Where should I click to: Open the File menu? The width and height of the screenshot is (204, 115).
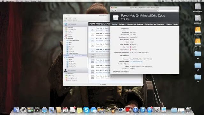(17, 1)
